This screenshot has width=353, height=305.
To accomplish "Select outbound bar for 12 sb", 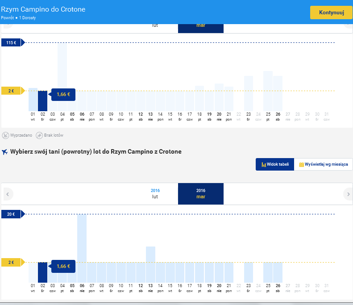I will pos(141,101).
